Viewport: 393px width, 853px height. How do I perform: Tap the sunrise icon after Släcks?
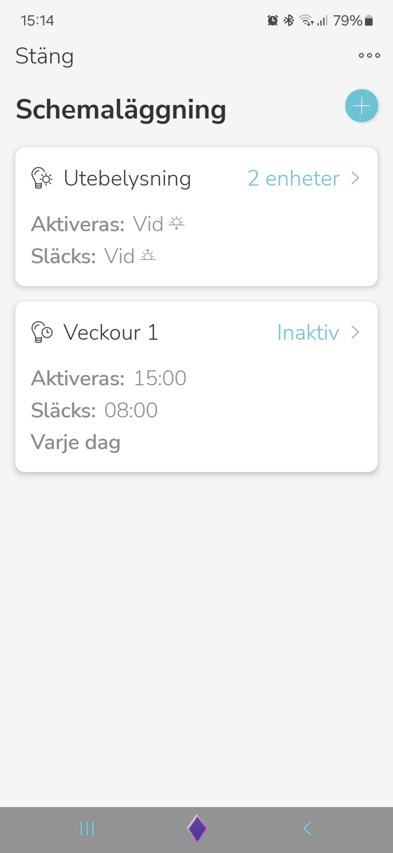pyautogui.click(x=148, y=255)
